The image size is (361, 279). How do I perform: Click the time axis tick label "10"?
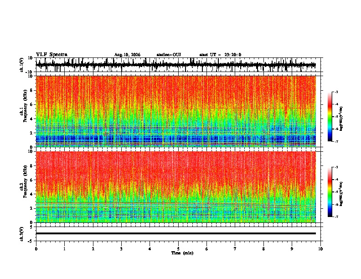320,249
